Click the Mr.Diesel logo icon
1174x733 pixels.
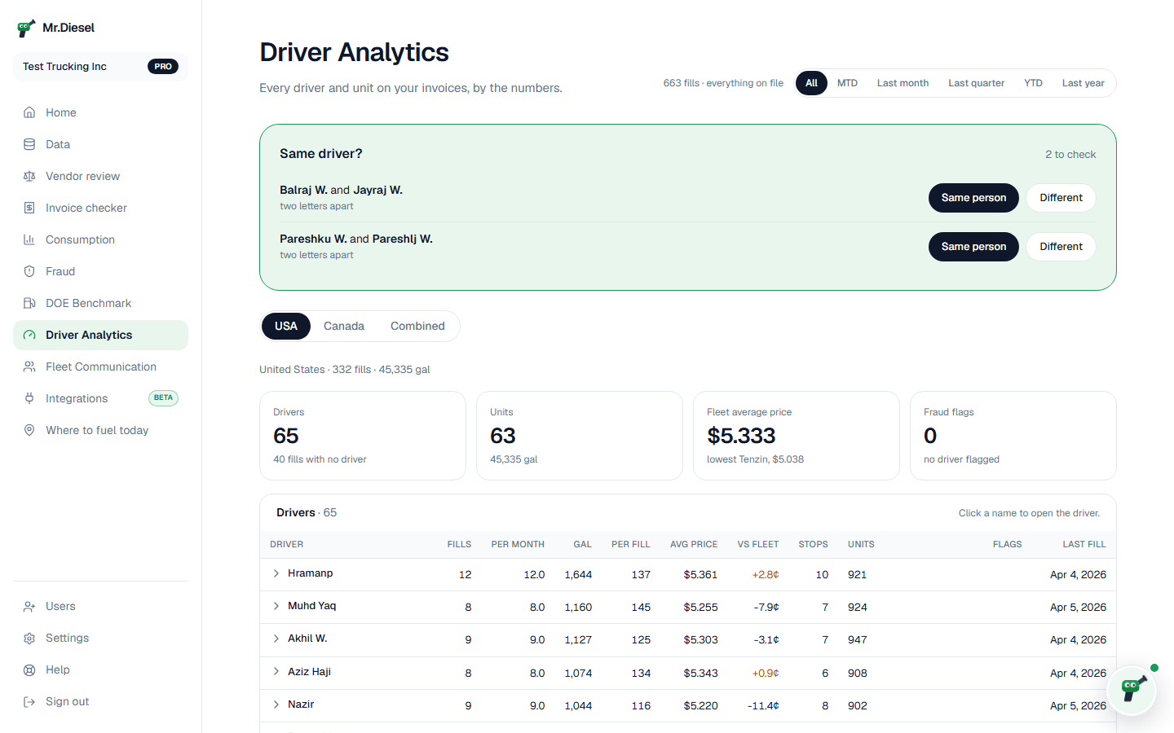point(26,29)
